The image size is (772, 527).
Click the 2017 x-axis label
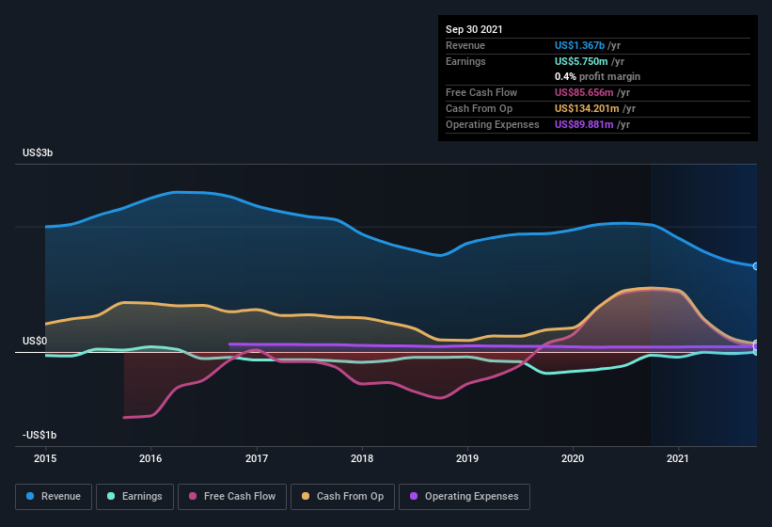click(x=257, y=458)
